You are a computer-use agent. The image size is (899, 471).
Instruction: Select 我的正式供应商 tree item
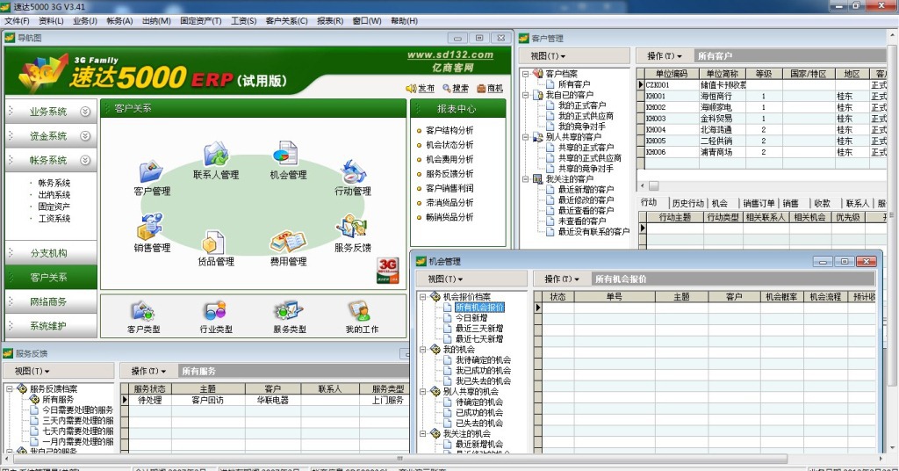pyautogui.click(x=586, y=115)
